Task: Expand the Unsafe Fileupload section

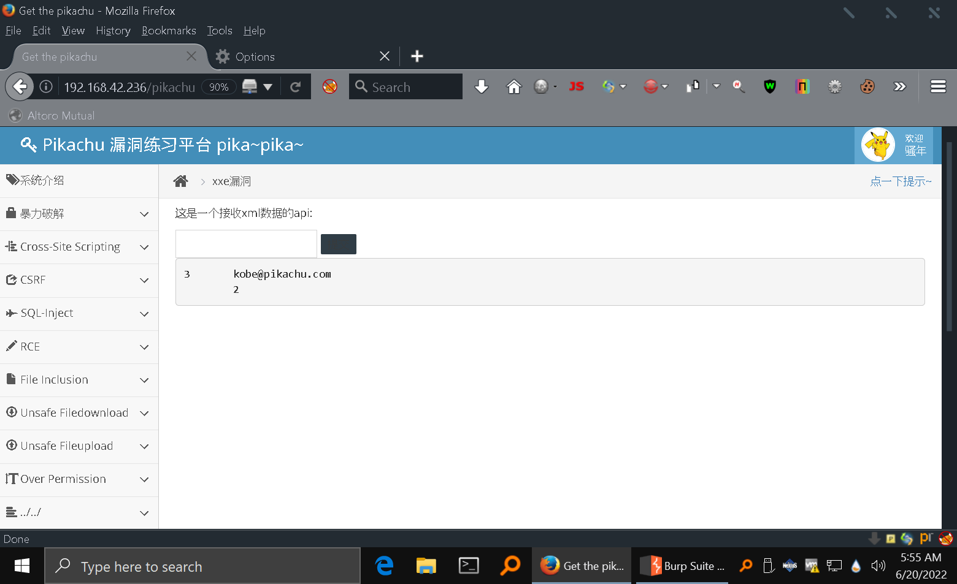Action: (x=79, y=446)
